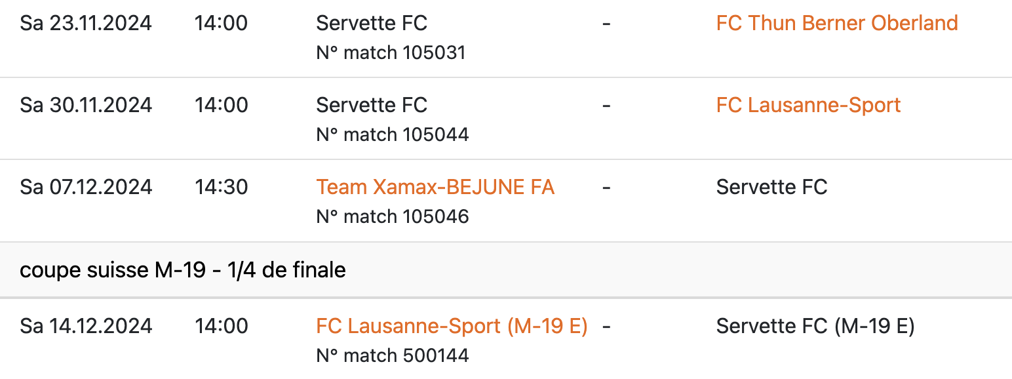Viewport: 1012px width, 379px height.
Task: Click the date Sa 23.11.2024
Action: [x=86, y=24]
